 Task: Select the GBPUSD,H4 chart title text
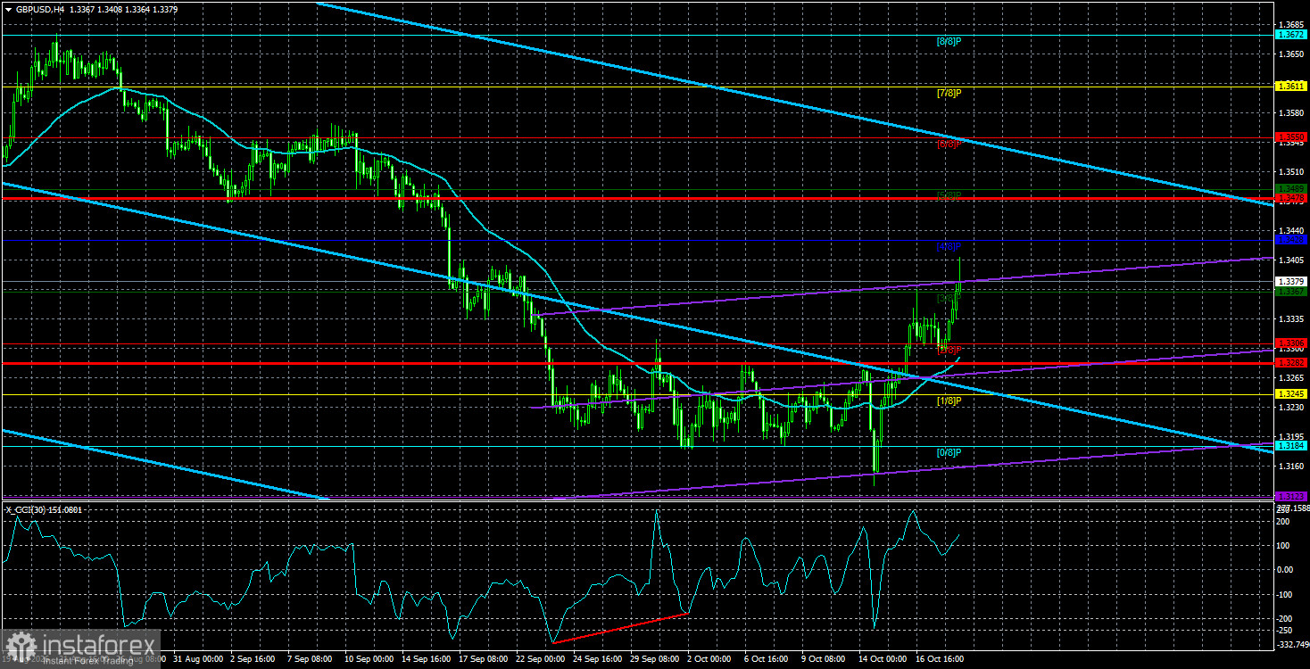[42, 10]
